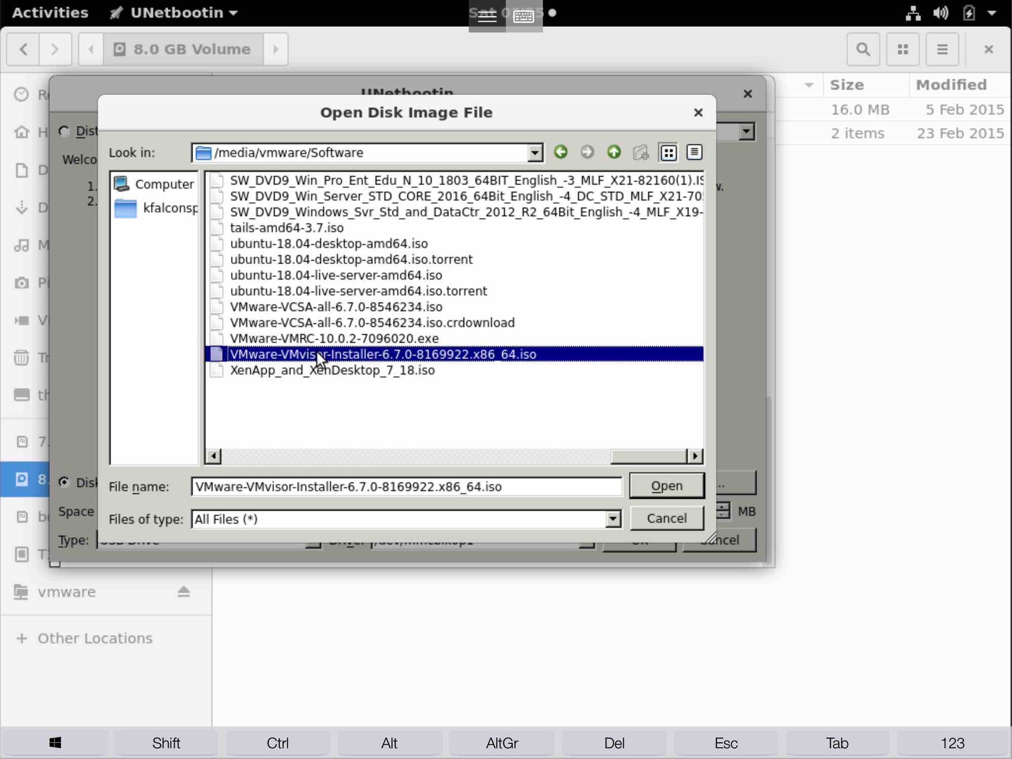Select SW_DVD9_Windows_Svr_Std_and_DataCtr_2012 file

tap(455, 212)
